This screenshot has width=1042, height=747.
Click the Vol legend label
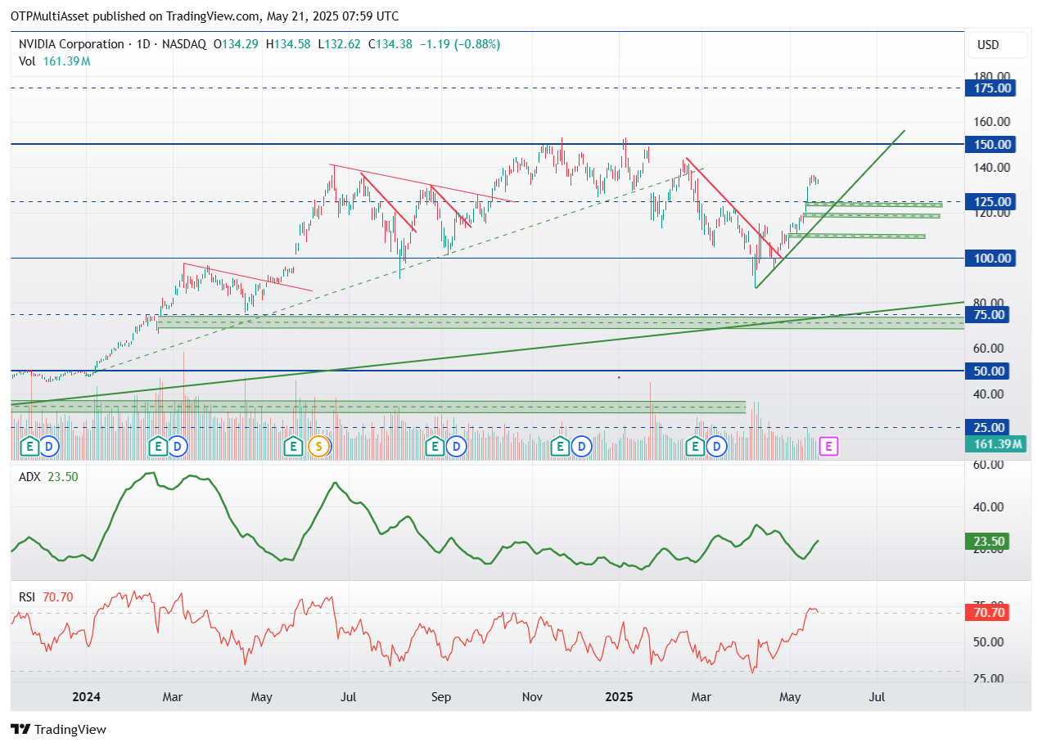(x=28, y=61)
